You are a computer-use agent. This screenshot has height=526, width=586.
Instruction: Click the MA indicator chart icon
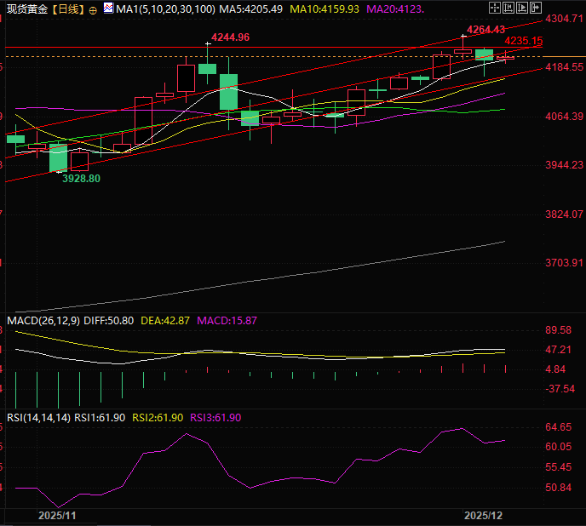pos(109,8)
